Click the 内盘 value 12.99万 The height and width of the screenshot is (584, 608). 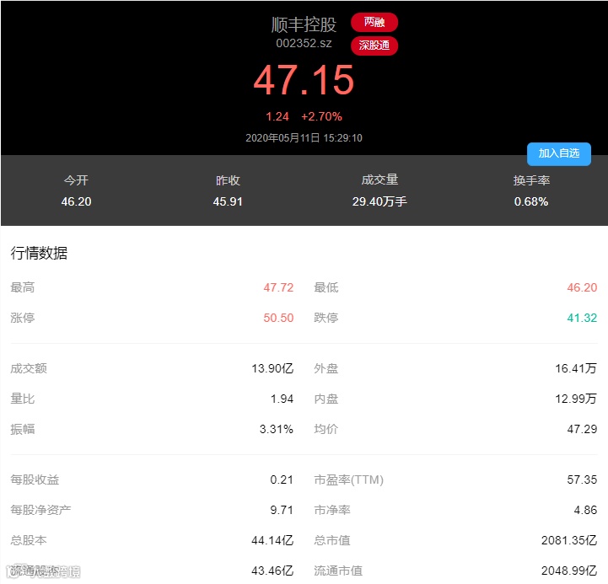point(576,399)
